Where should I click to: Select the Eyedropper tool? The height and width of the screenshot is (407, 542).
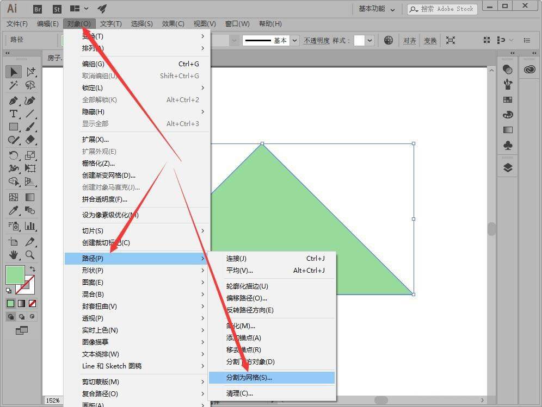click(x=14, y=211)
